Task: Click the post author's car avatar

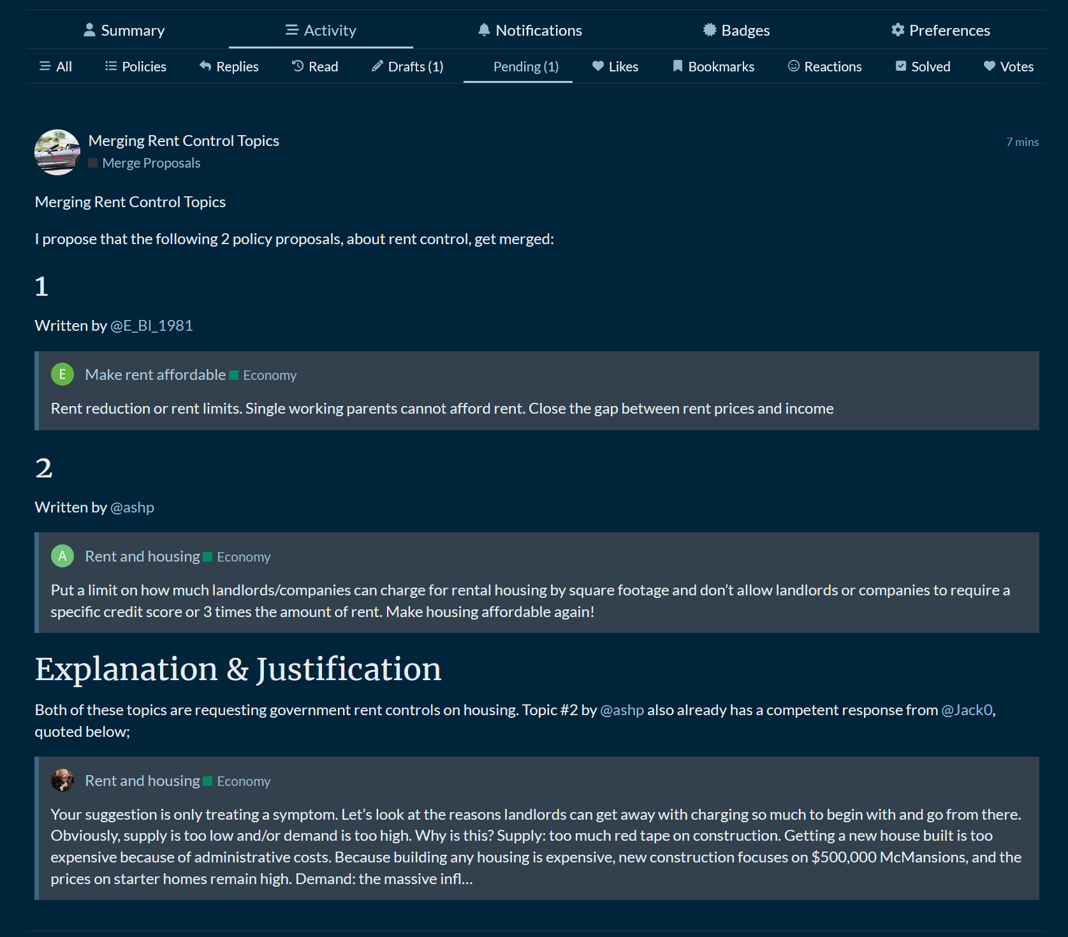Action: 57,152
